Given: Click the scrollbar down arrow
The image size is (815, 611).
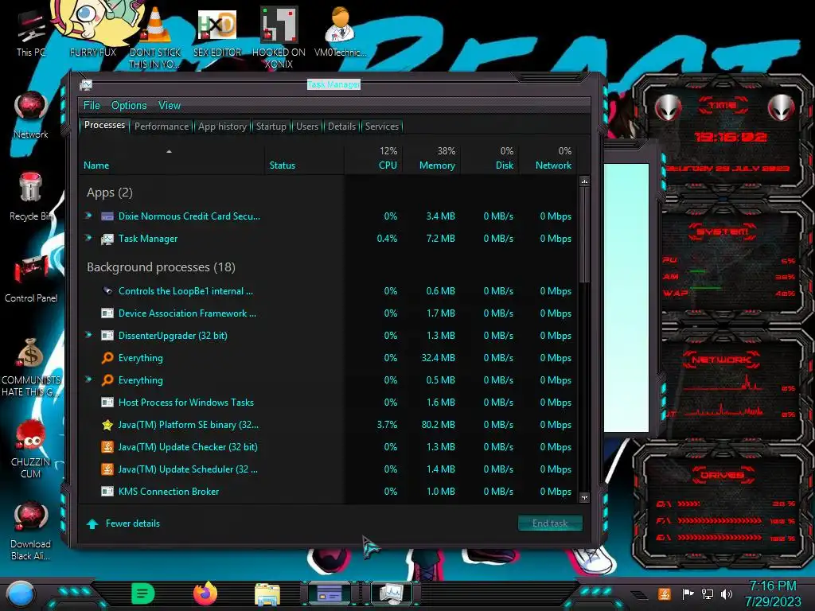Looking at the screenshot, I should 584,498.
